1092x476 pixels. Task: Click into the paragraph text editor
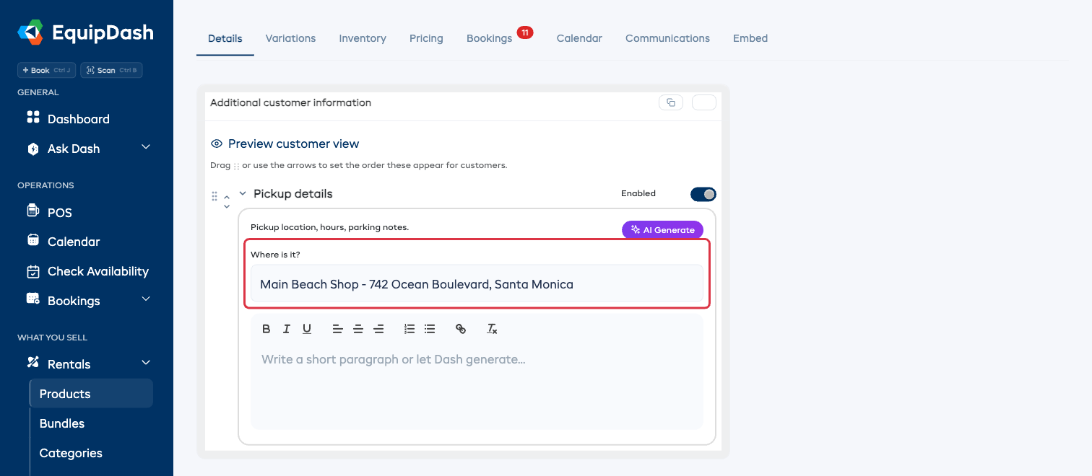click(x=477, y=386)
